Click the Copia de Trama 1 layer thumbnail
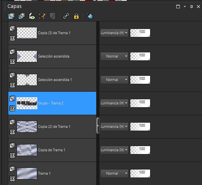Image resolution: width=202 pixels, height=185 pixels. [x=27, y=150]
